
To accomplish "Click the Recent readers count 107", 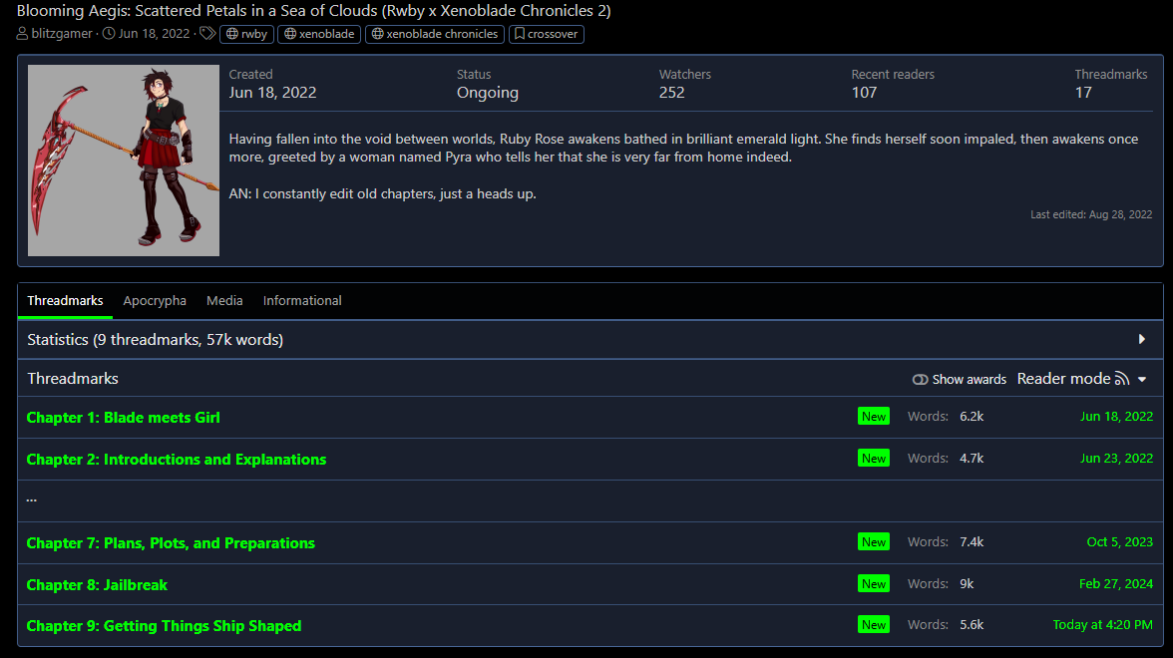I will [x=864, y=93].
